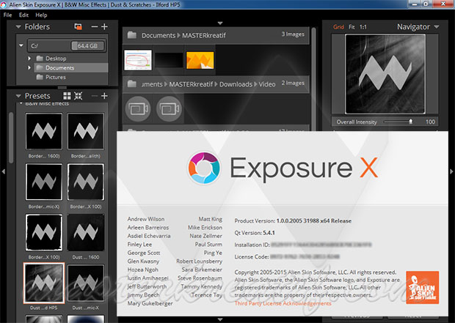Click the 3 Images count label
455x323 pixels.
(293, 34)
